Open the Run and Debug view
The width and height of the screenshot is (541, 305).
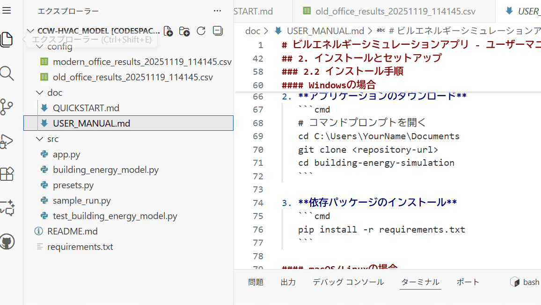click(x=7, y=141)
